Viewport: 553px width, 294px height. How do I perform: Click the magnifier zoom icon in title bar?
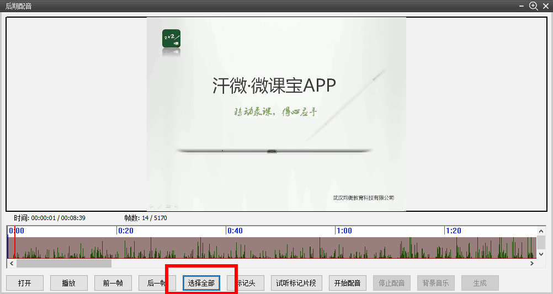pyautogui.click(x=533, y=6)
